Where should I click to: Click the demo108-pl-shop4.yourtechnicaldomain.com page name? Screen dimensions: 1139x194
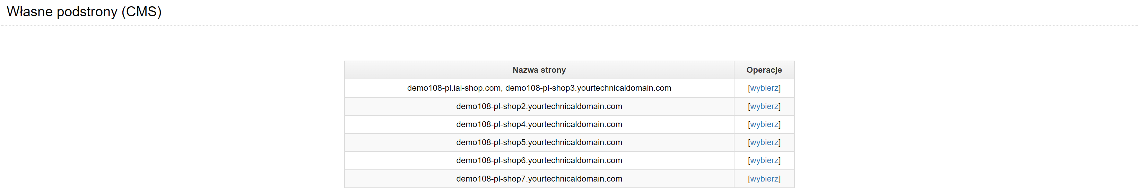coord(539,125)
